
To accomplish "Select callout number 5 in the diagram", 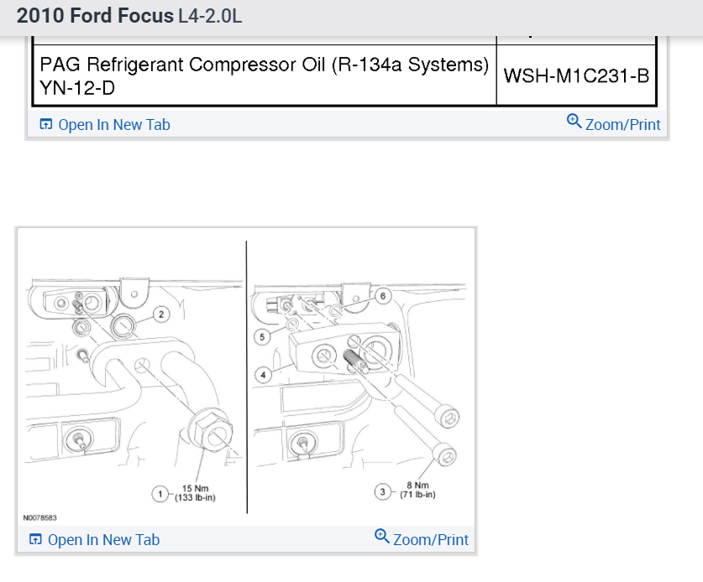I will point(261,336).
